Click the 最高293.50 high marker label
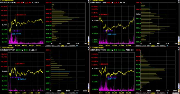The image size is (180, 94). [x=21, y=15]
